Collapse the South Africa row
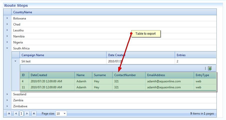 coord(7,48)
